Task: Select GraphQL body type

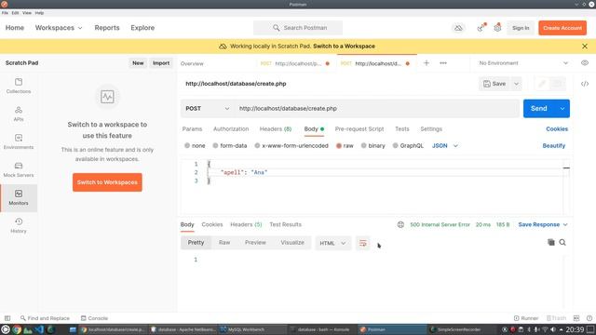Action: (408, 146)
